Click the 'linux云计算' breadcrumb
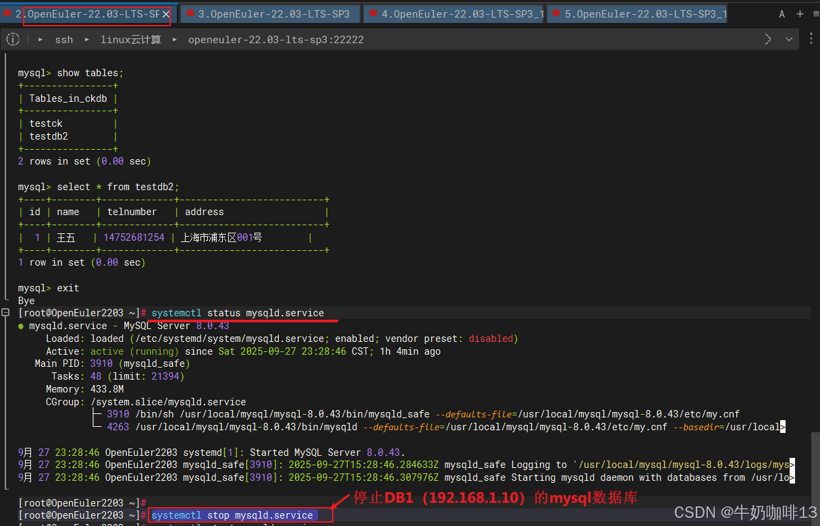Image resolution: width=820 pixels, height=526 pixels. tap(131, 40)
